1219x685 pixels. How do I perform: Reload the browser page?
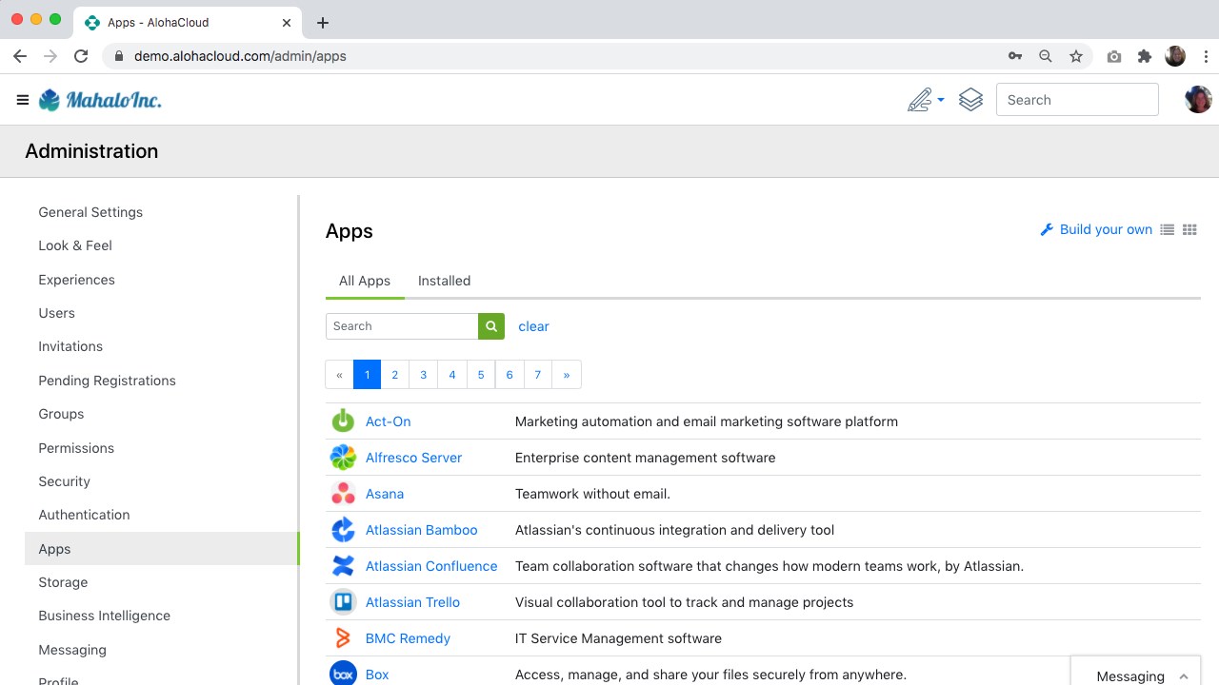tap(81, 56)
